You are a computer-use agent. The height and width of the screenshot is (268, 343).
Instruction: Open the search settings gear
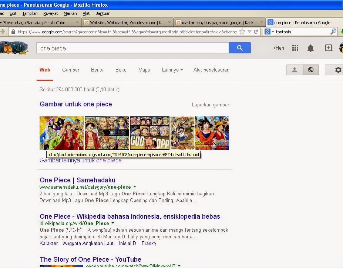[338, 70]
